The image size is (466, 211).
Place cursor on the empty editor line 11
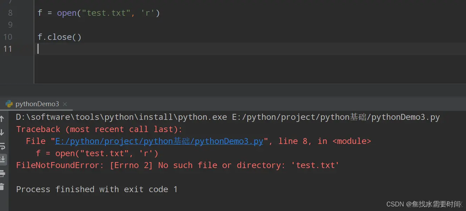coord(251,49)
